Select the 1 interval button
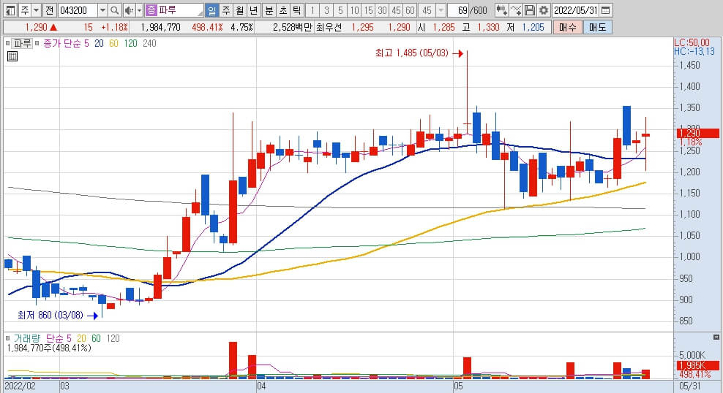The height and width of the screenshot is (393, 723). [x=312, y=10]
